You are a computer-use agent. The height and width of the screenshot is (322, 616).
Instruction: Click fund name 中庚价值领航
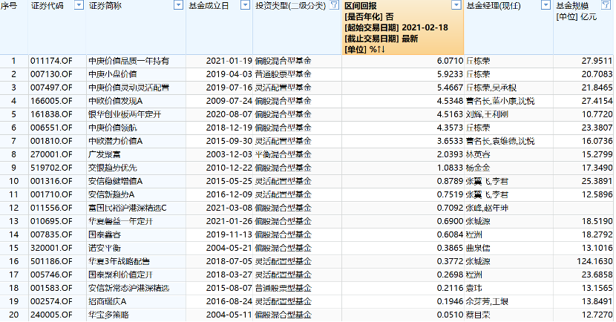click(113, 128)
